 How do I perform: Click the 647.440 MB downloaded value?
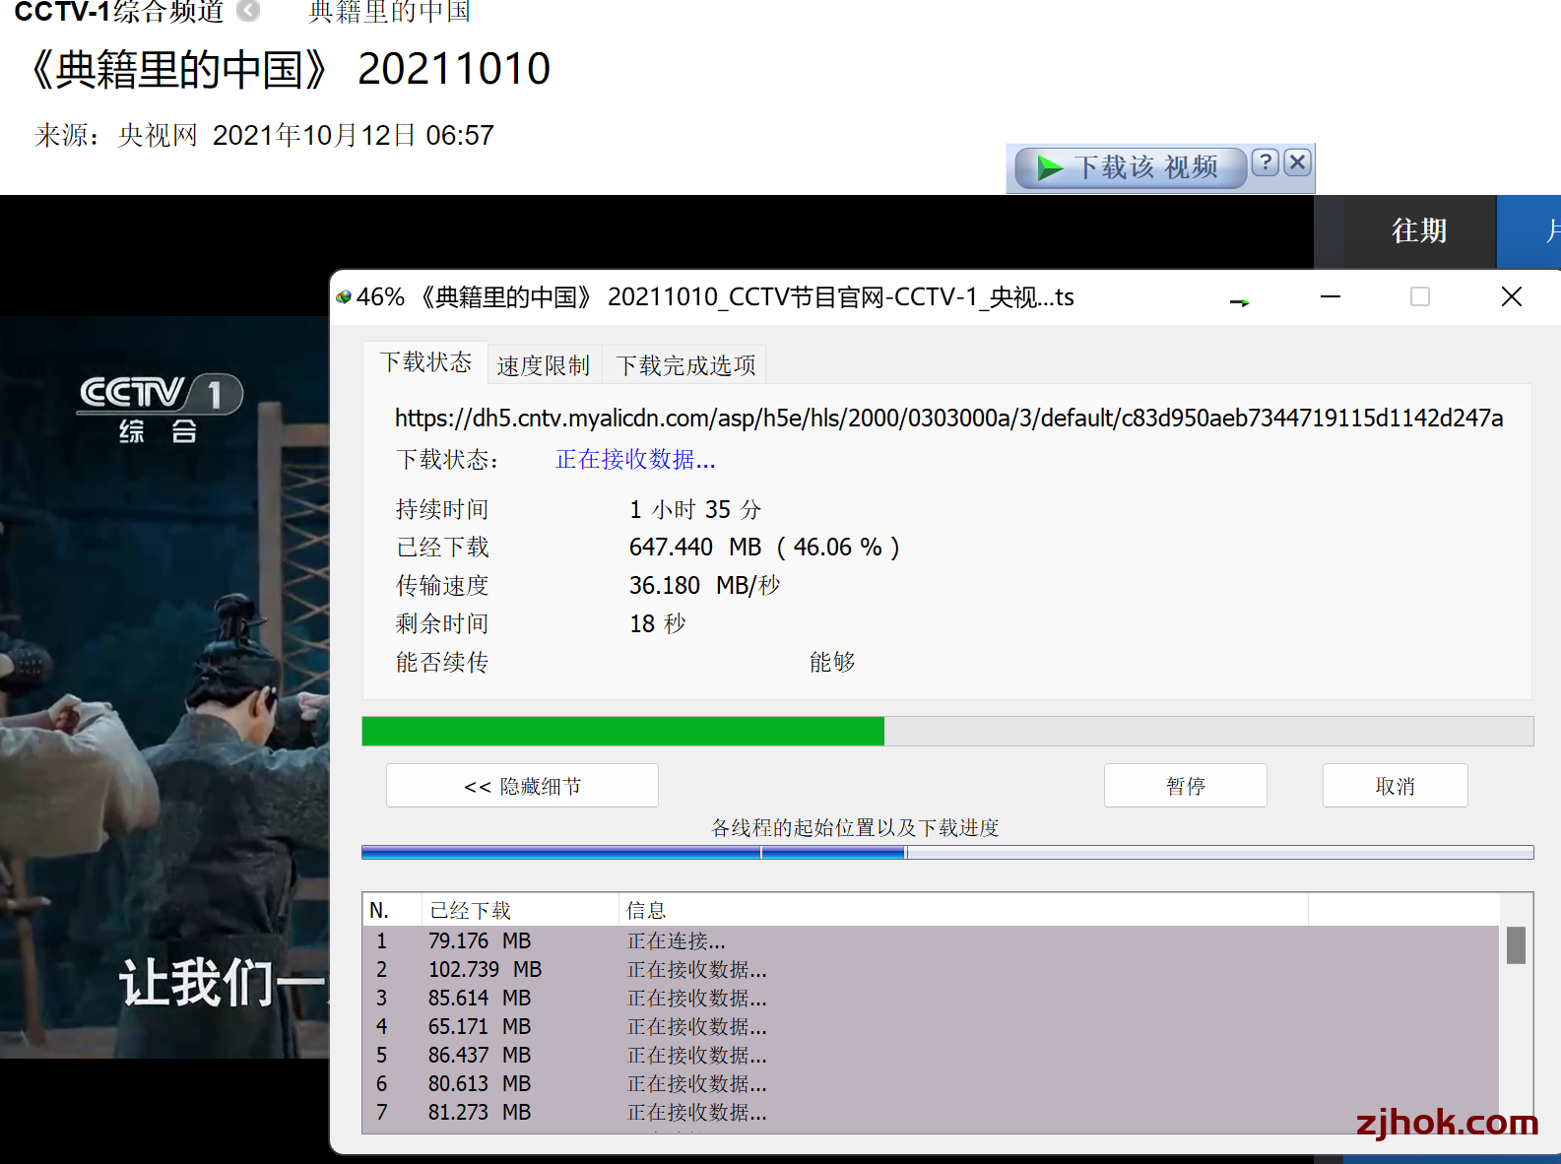(695, 548)
